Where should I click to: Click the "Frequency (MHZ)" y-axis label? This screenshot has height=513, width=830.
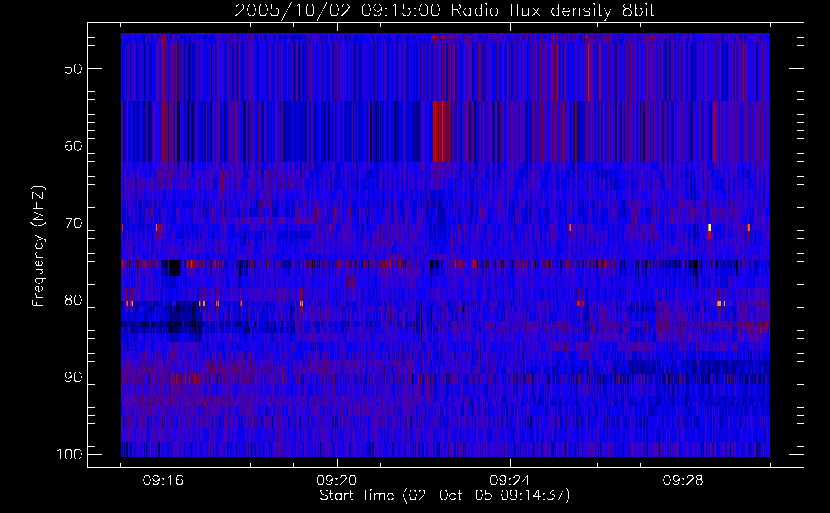click(x=38, y=246)
